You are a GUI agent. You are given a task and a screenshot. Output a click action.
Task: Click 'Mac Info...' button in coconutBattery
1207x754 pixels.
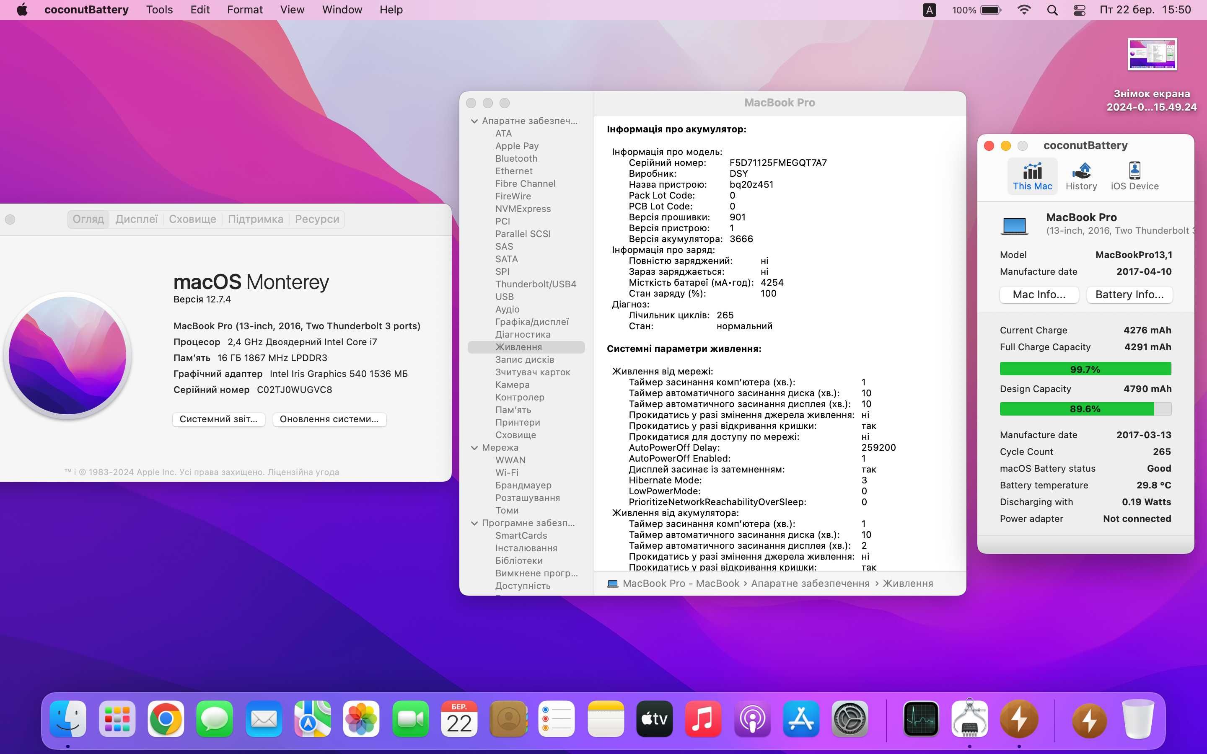click(x=1039, y=294)
